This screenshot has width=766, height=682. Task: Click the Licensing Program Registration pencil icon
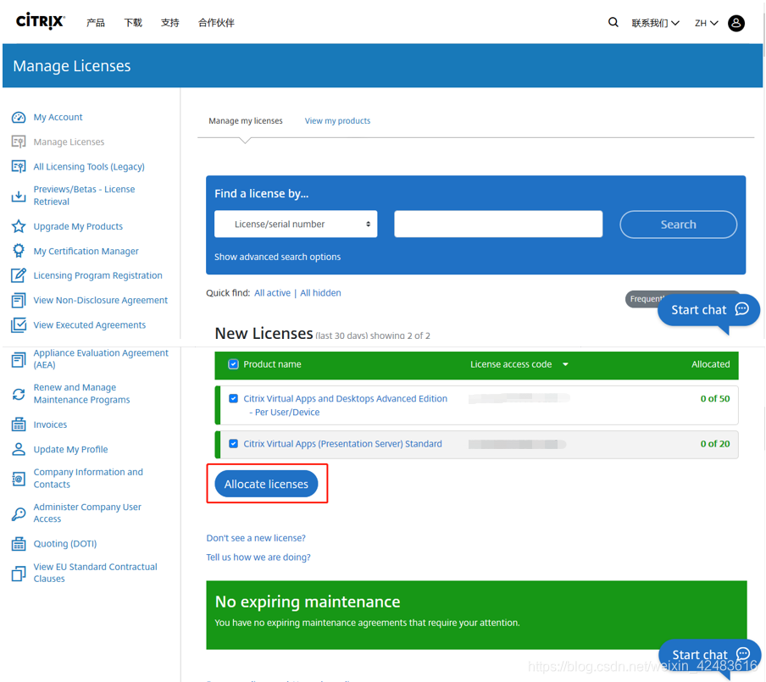tap(19, 275)
